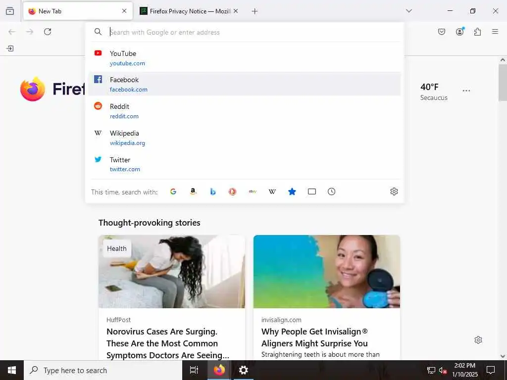Open the Extensions puzzle icon
The image size is (507, 380).
click(477, 32)
